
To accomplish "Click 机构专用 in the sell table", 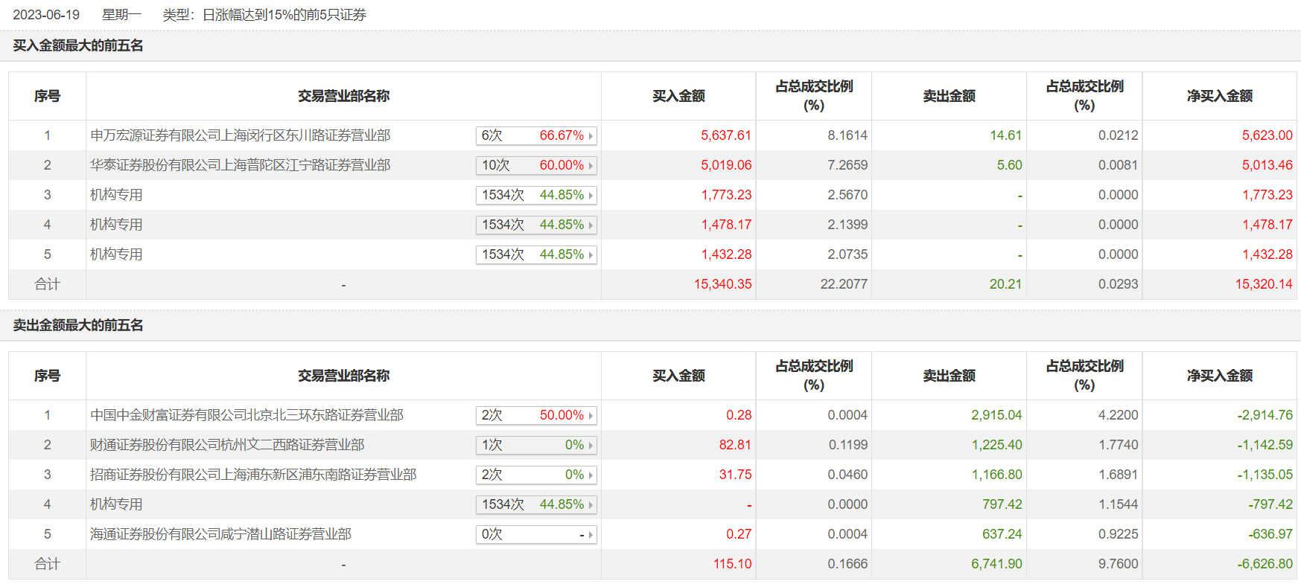I will pos(116,504).
